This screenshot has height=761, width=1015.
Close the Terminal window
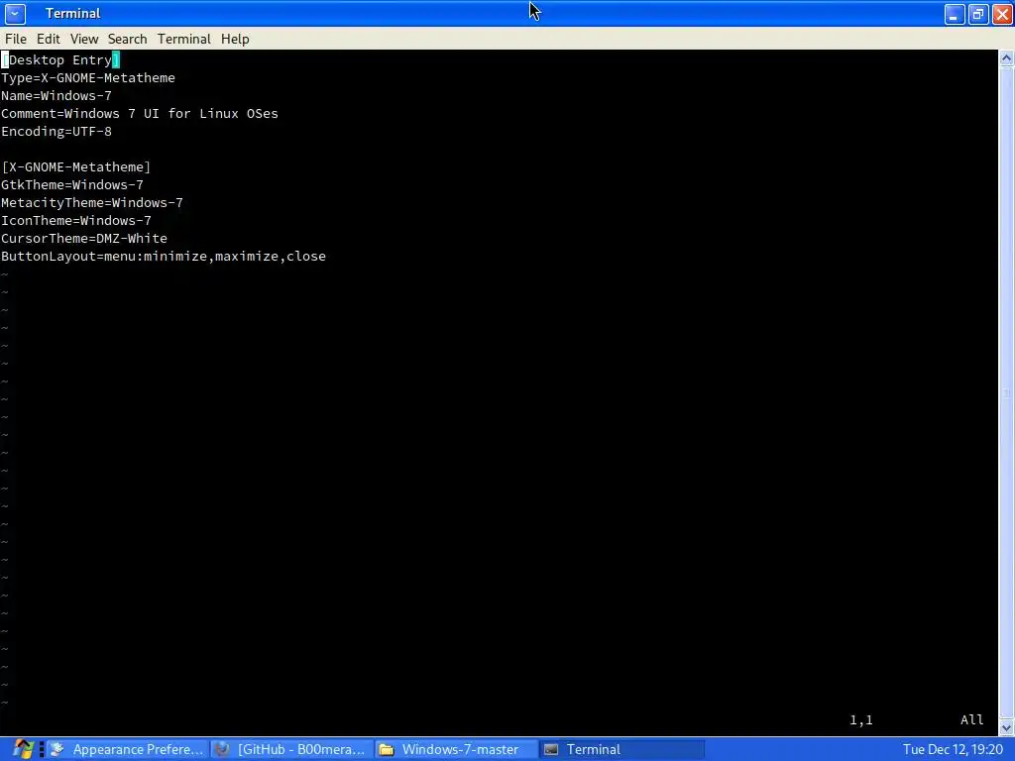tap(1002, 14)
